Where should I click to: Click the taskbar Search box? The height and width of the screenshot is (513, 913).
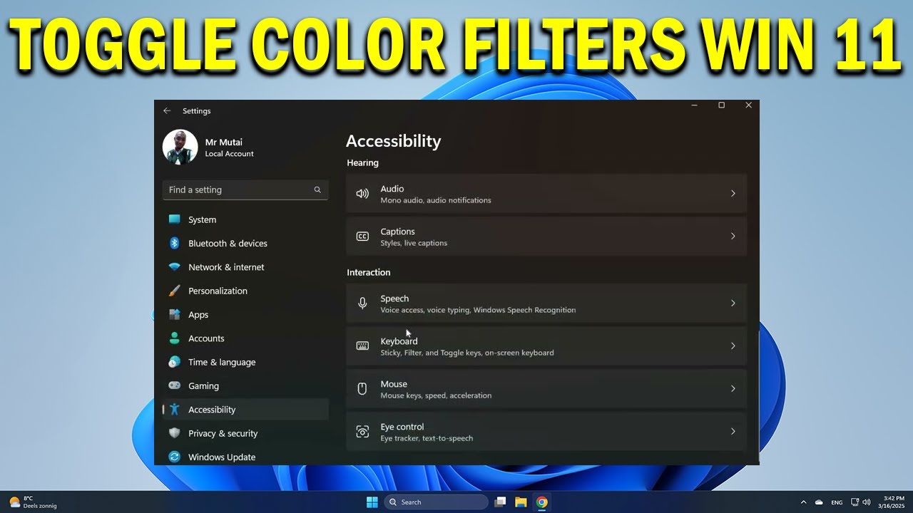pos(437,502)
